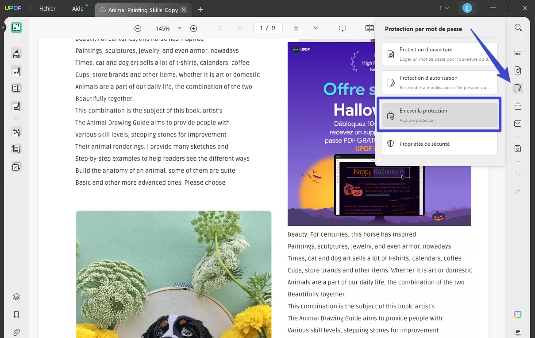The height and width of the screenshot is (338, 535).
Task: Open the zoom level dropdown next to 145%
Action: [x=179, y=28]
